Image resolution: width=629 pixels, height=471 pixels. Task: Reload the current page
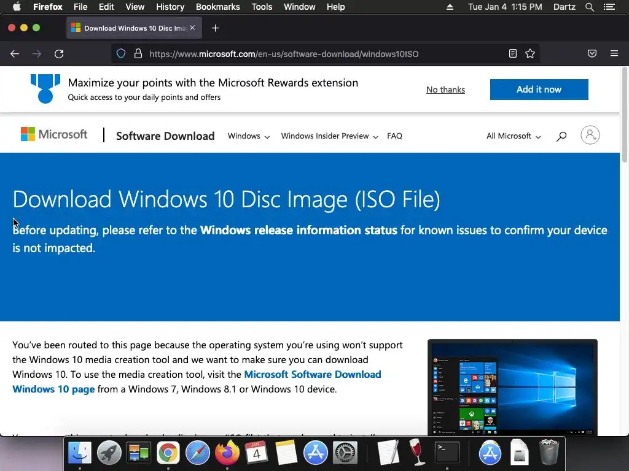pyautogui.click(x=59, y=54)
